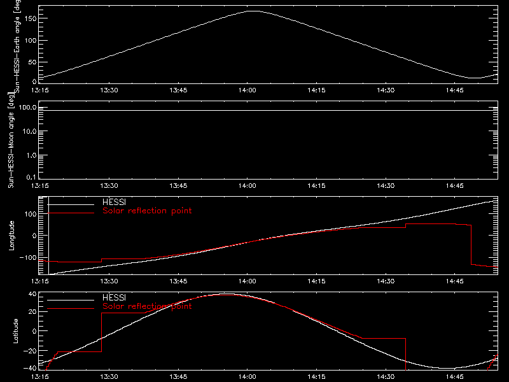The width and height of the screenshot is (509, 382).
Task: Click 13:30 time label under Longitude plot
Action: pos(109,281)
